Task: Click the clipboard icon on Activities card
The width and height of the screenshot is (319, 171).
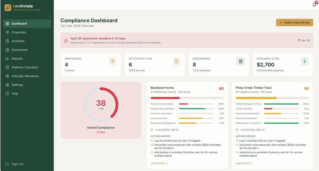Action: [177, 61]
